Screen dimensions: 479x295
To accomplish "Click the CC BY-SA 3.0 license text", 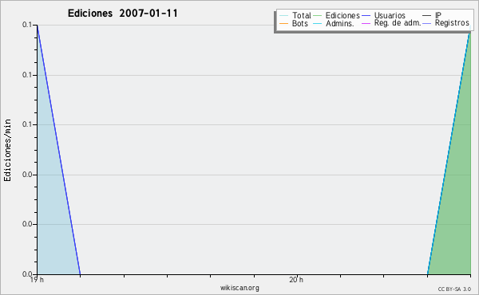I will click(454, 289).
